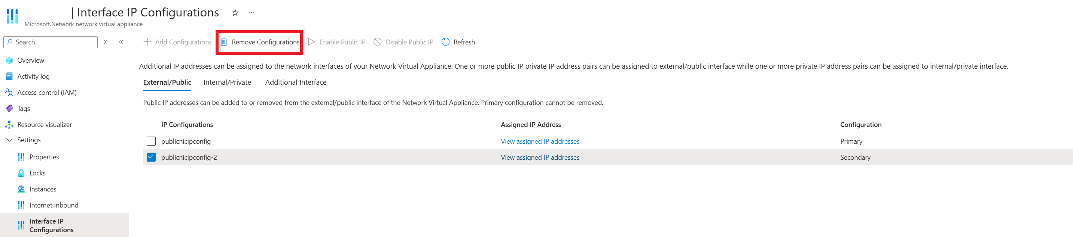The width and height of the screenshot is (1073, 237).
Task: View assigned IP addresses for primary configuration
Action: click(540, 141)
